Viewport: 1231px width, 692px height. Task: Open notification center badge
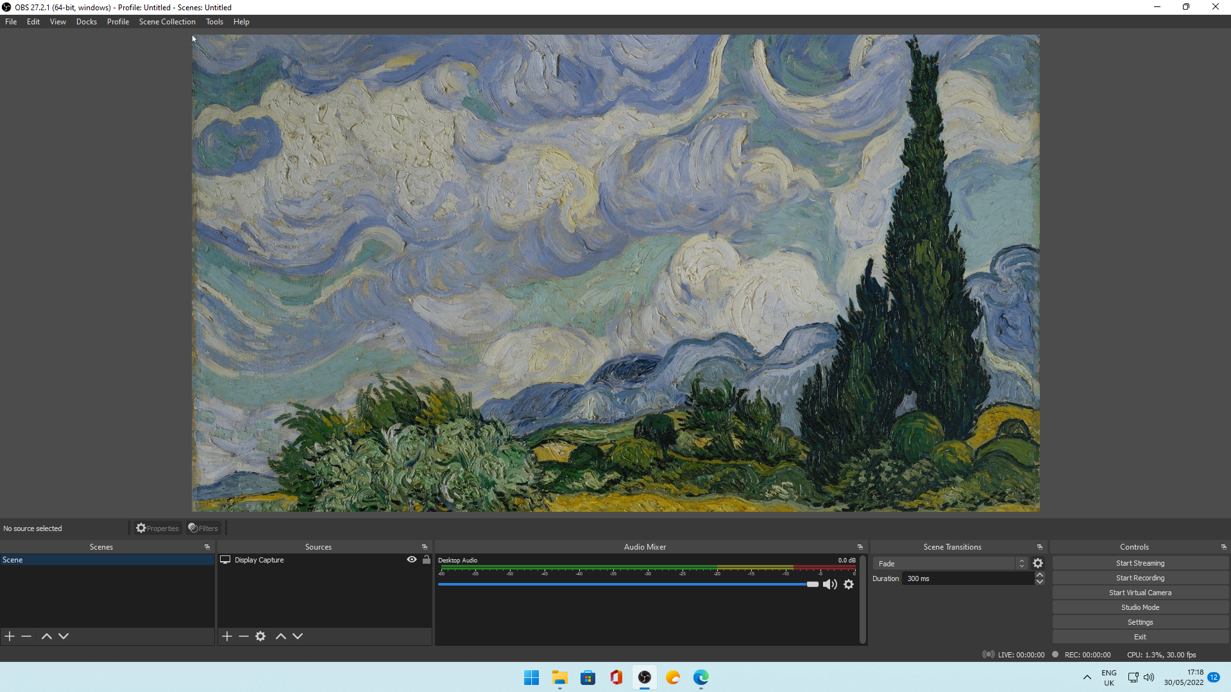(x=1214, y=677)
